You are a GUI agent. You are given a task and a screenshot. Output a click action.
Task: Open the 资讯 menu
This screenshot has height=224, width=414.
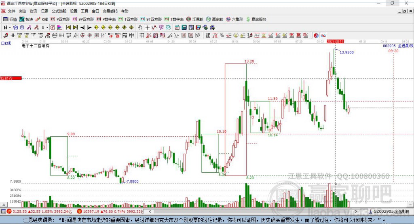33,11
